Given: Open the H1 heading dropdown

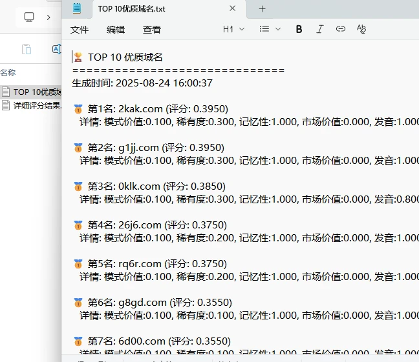Looking at the screenshot, I should click(233, 29).
